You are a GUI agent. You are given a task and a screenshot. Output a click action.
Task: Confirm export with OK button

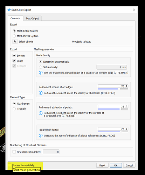coord(116,166)
